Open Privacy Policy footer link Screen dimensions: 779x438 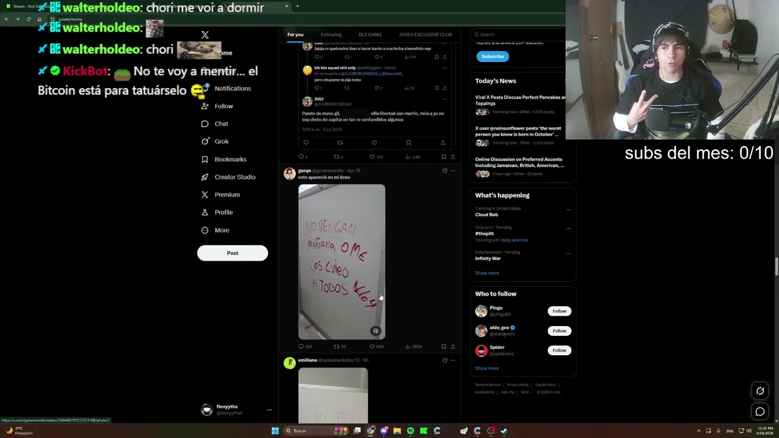point(518,385)
